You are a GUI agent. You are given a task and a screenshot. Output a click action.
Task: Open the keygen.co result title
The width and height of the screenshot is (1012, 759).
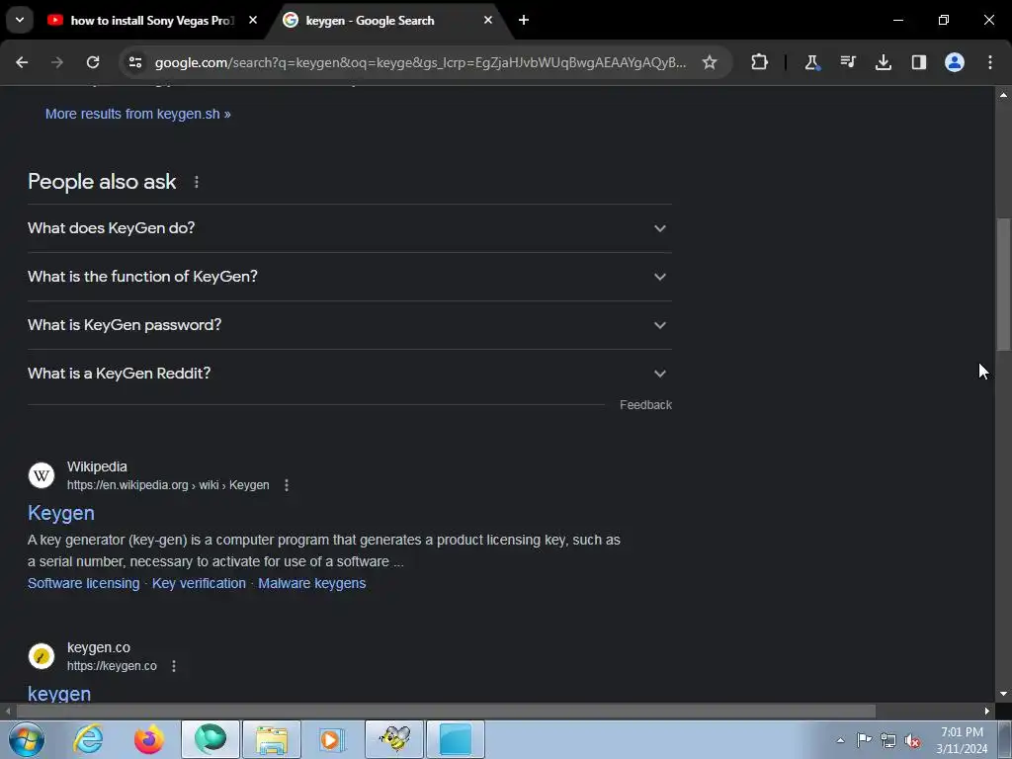pos(59,694)
